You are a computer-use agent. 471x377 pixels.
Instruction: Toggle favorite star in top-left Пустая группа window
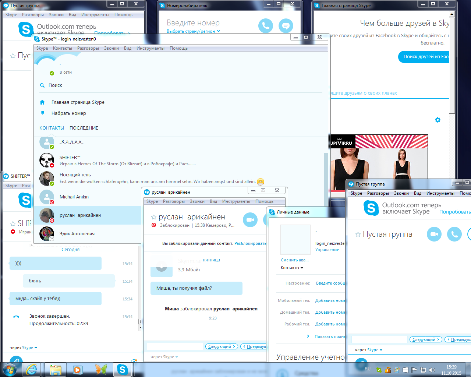[x=13, y=56]
